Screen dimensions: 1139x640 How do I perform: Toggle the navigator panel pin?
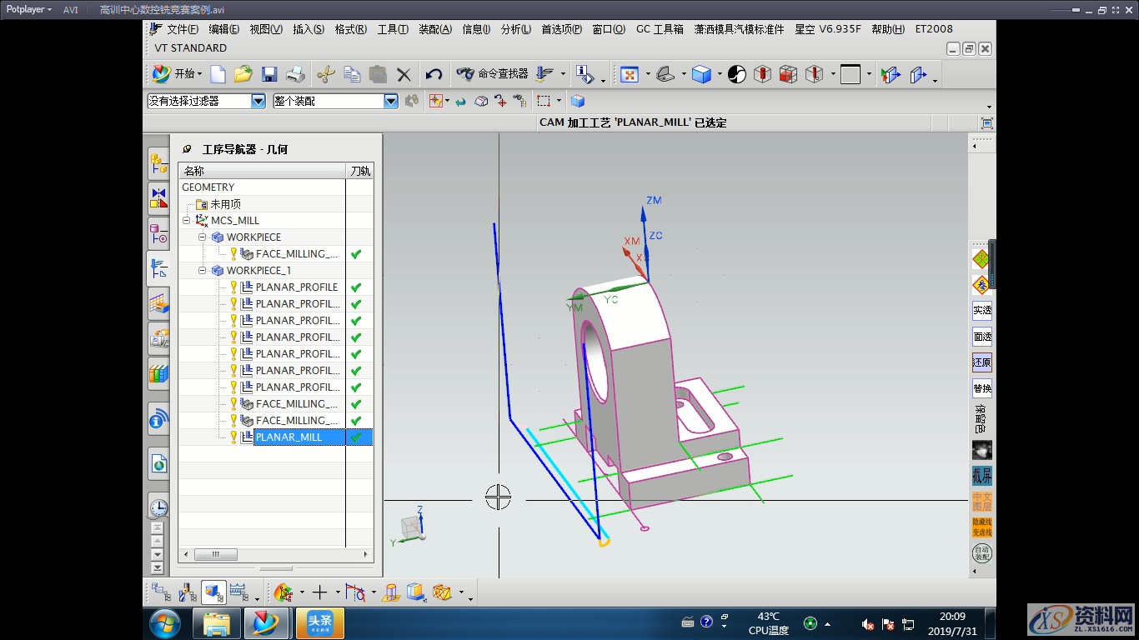(187, 149)
